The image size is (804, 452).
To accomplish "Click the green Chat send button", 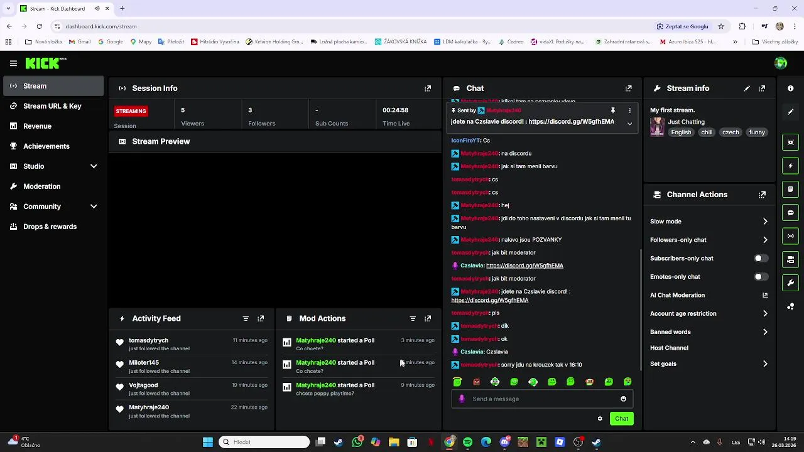I will pyautogui.click(x=621, y=419).
